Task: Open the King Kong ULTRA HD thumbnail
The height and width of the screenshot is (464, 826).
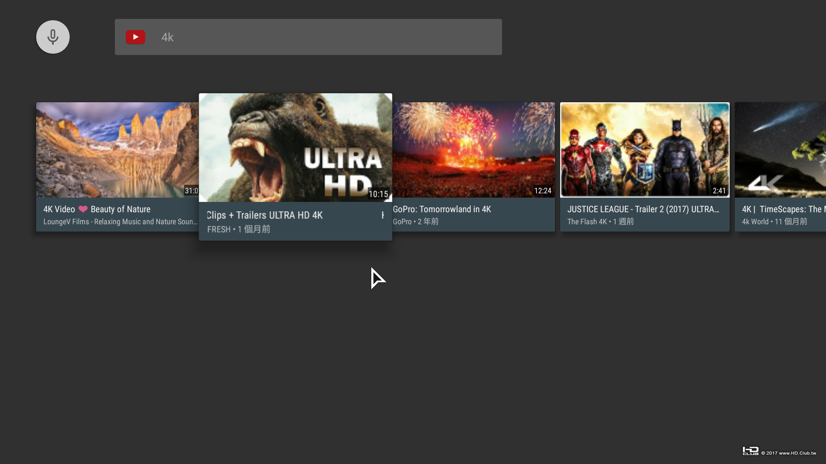Action: (295, 147)
